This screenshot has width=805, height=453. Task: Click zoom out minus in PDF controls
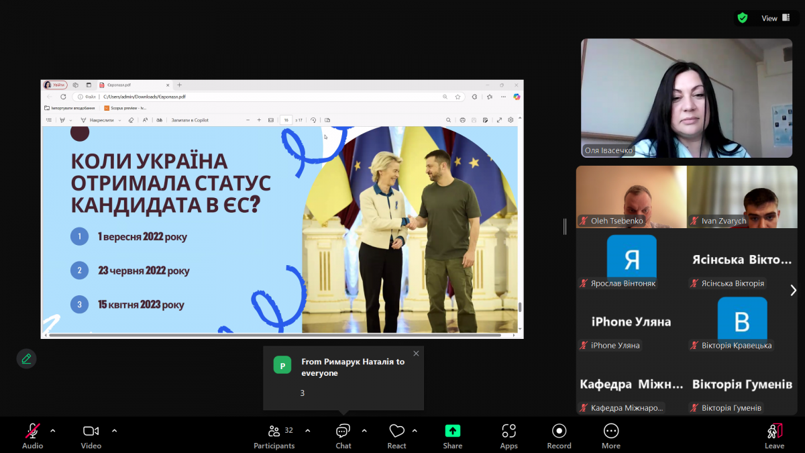[x=248, y=119]
